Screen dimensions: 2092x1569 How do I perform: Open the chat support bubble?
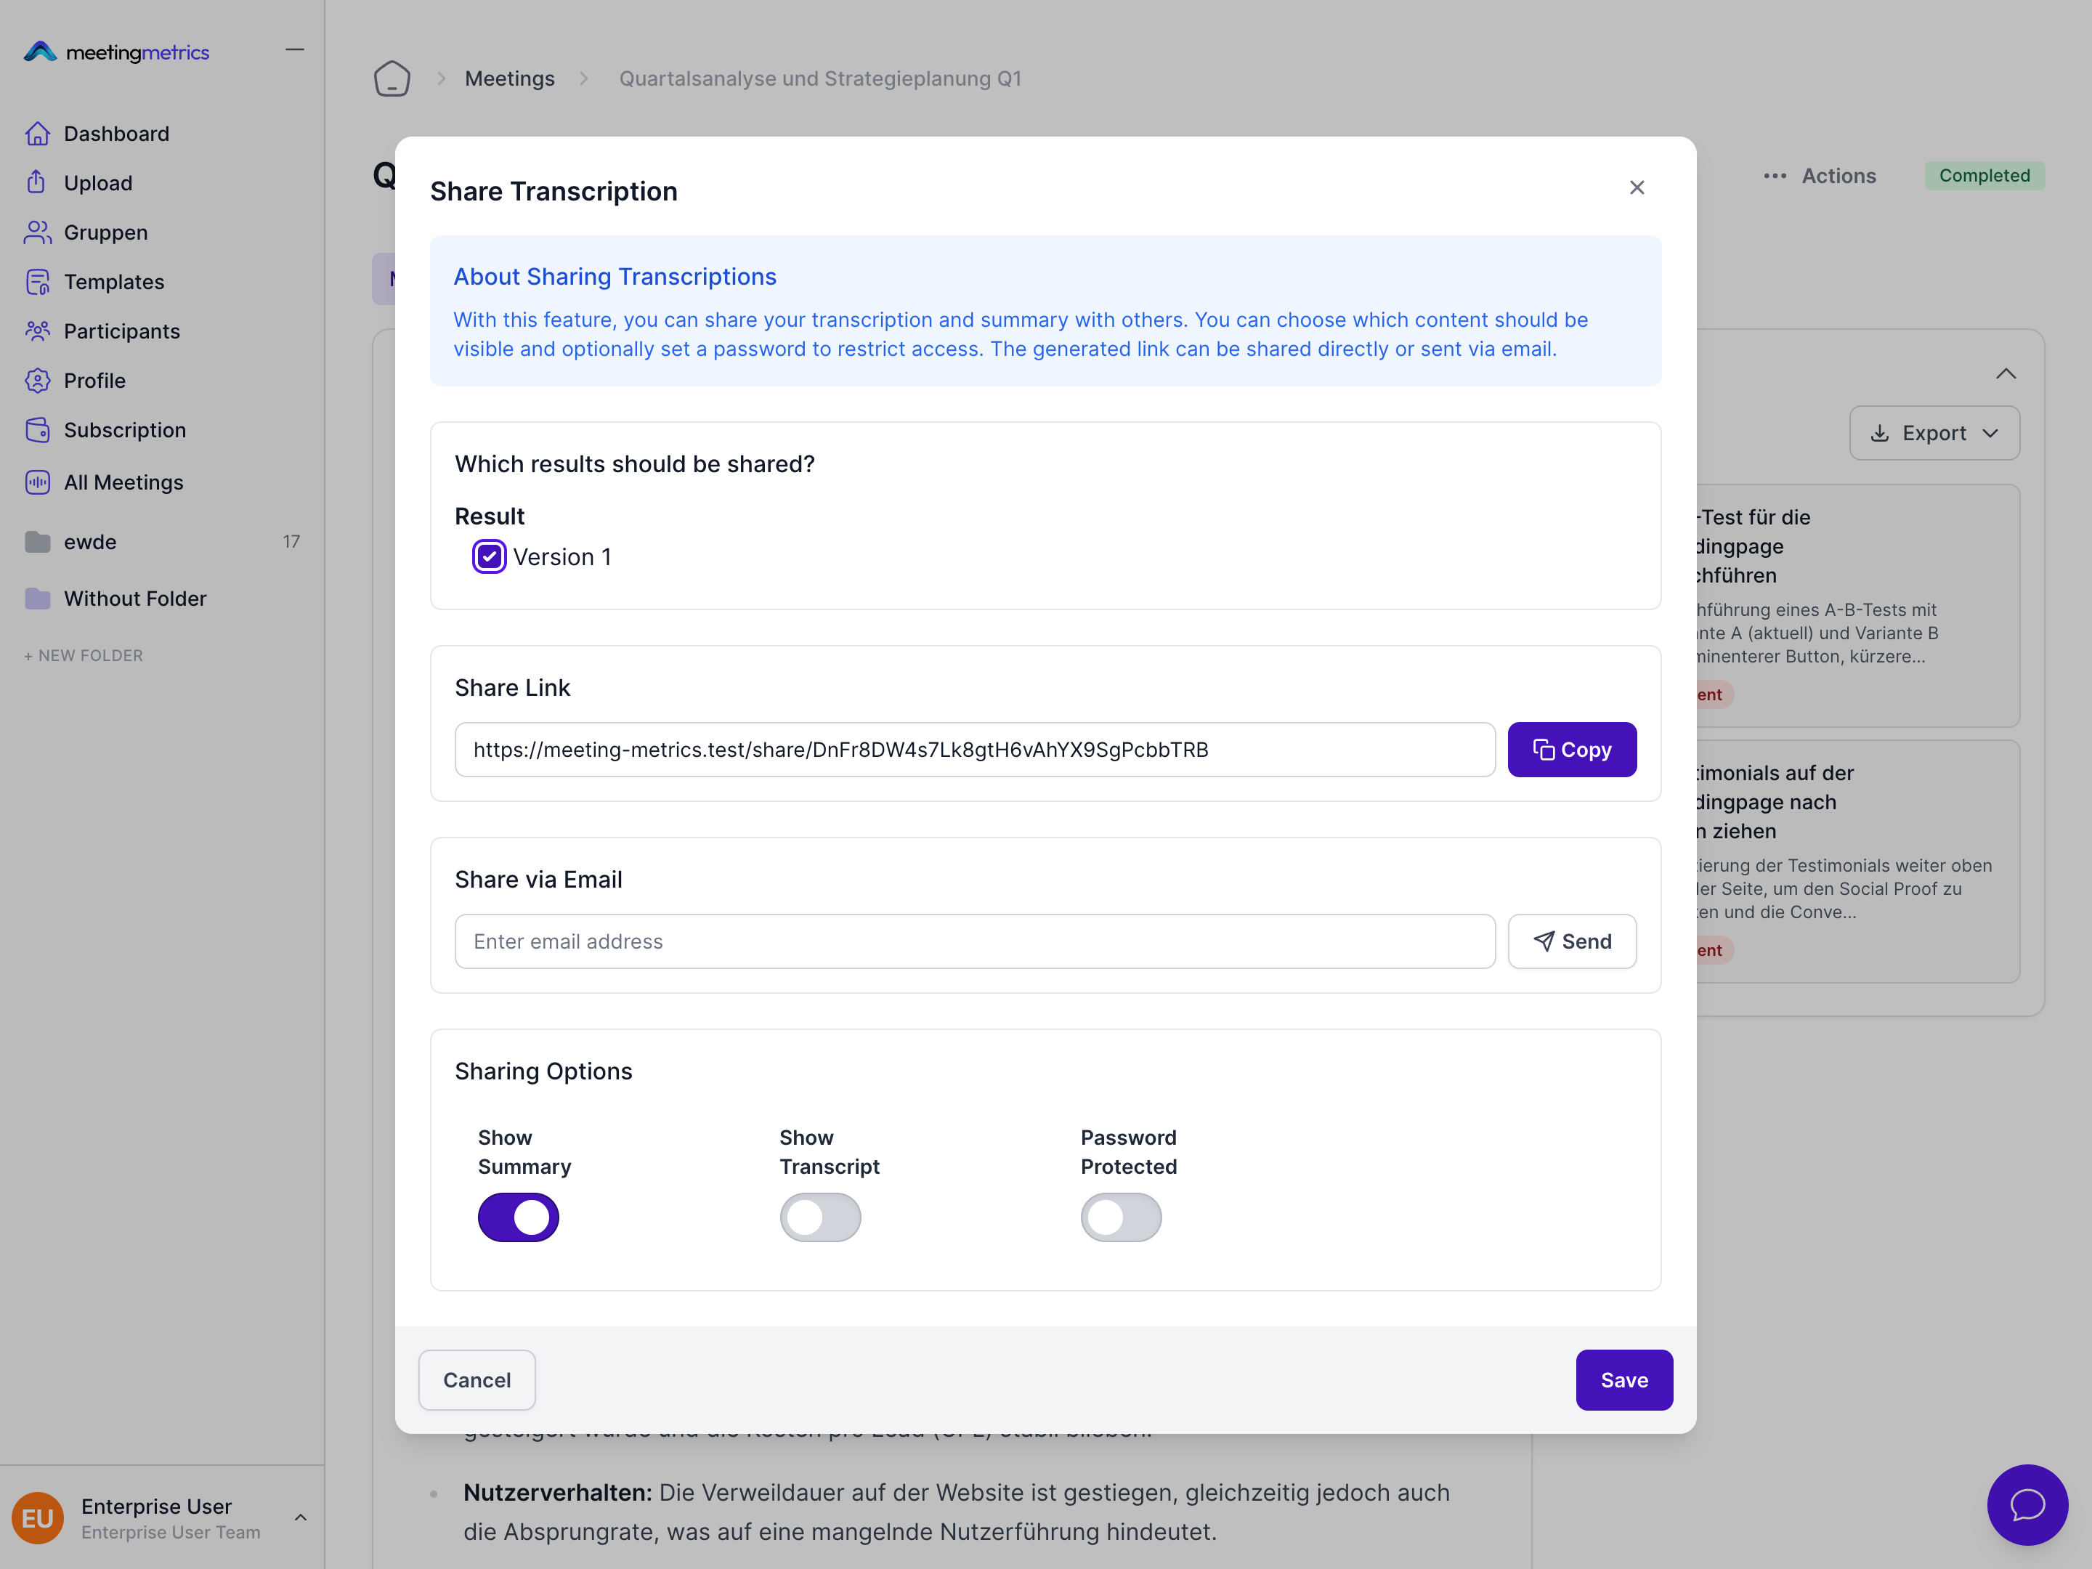2027,1504
